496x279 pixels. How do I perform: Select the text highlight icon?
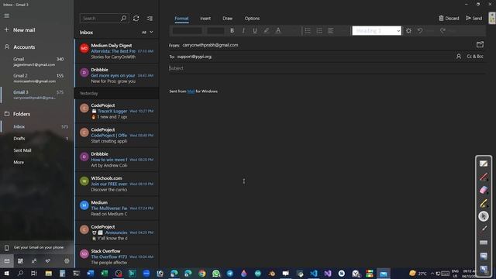(x=267, y=31)
